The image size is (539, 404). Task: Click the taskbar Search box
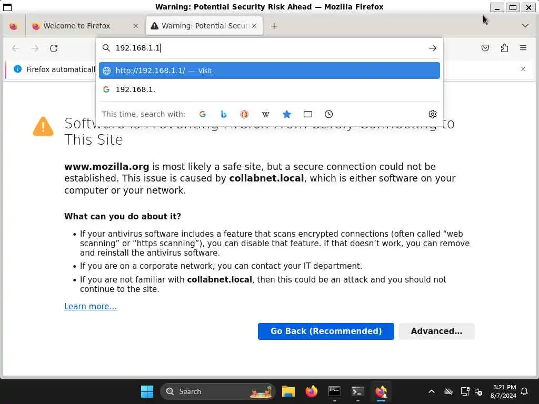pyautogui.click(x=218, y=391)
